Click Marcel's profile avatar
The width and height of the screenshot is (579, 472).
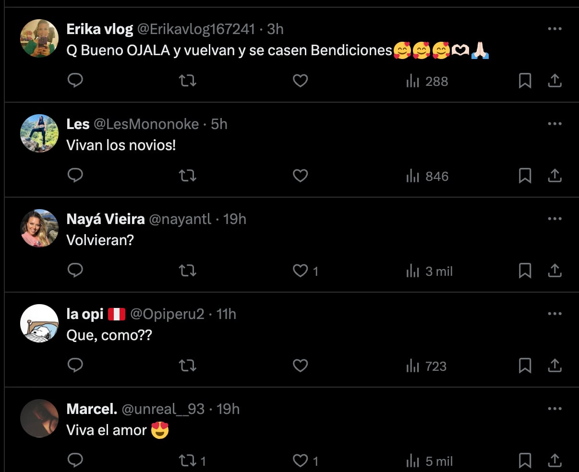coord(39,418)
